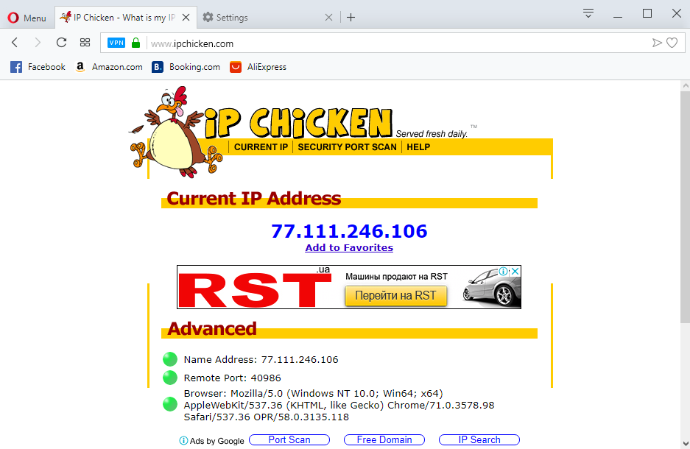Click the Browser user agent text
The width and height of the screenshot is (690, 449).
(x=339, y=405)
